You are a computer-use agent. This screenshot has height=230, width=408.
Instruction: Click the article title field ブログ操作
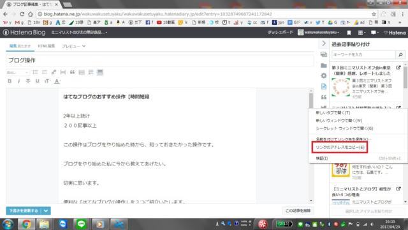(x=159, y=61)
